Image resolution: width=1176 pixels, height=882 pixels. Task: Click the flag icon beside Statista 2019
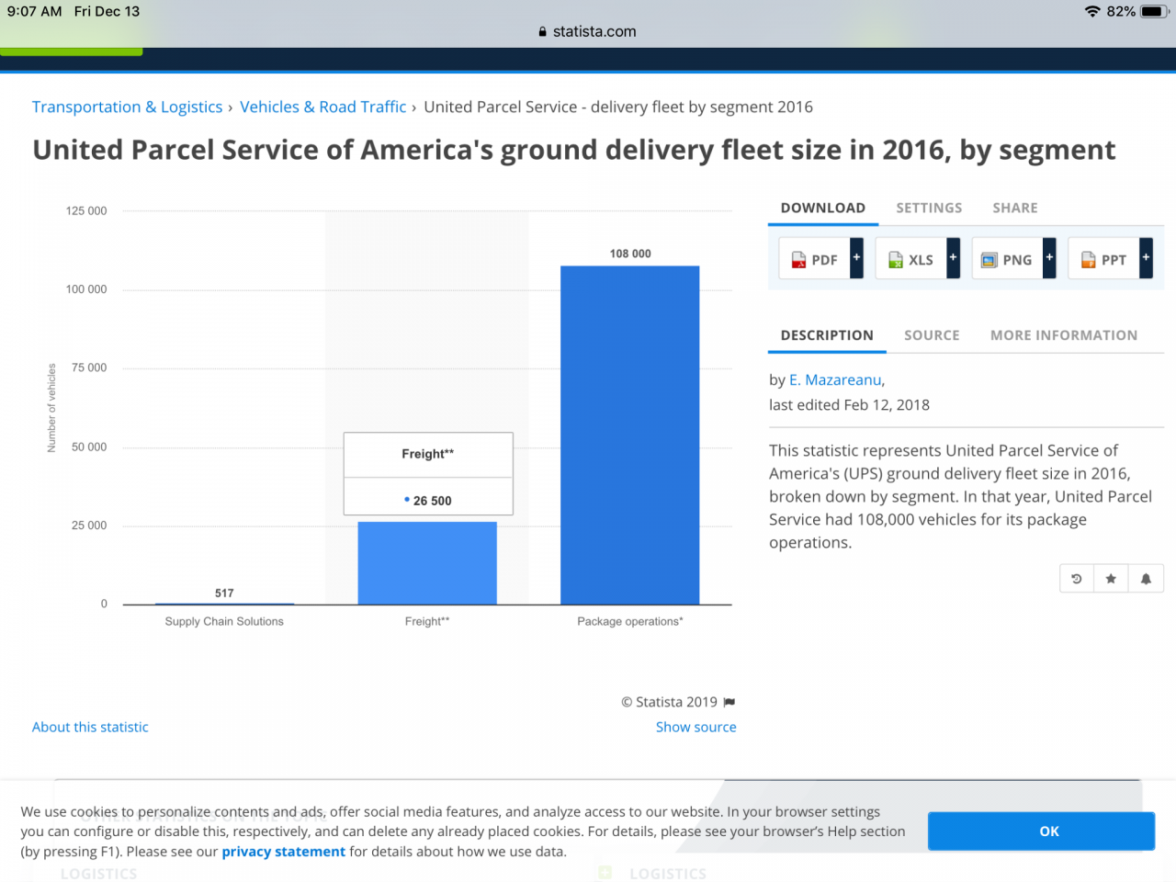click(x=729, y=702)
